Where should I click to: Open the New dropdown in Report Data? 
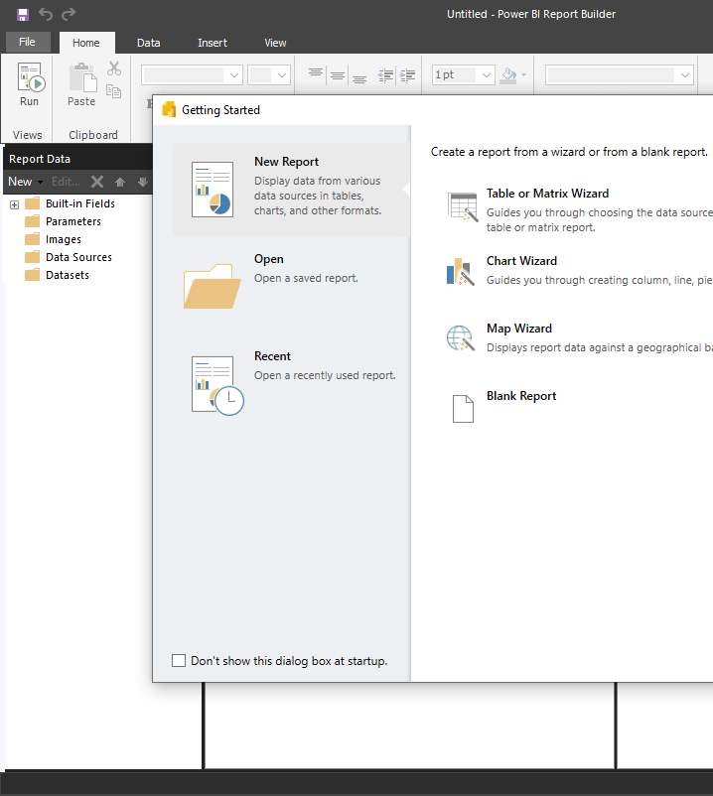pyautogui.click(x=25, y=182)
